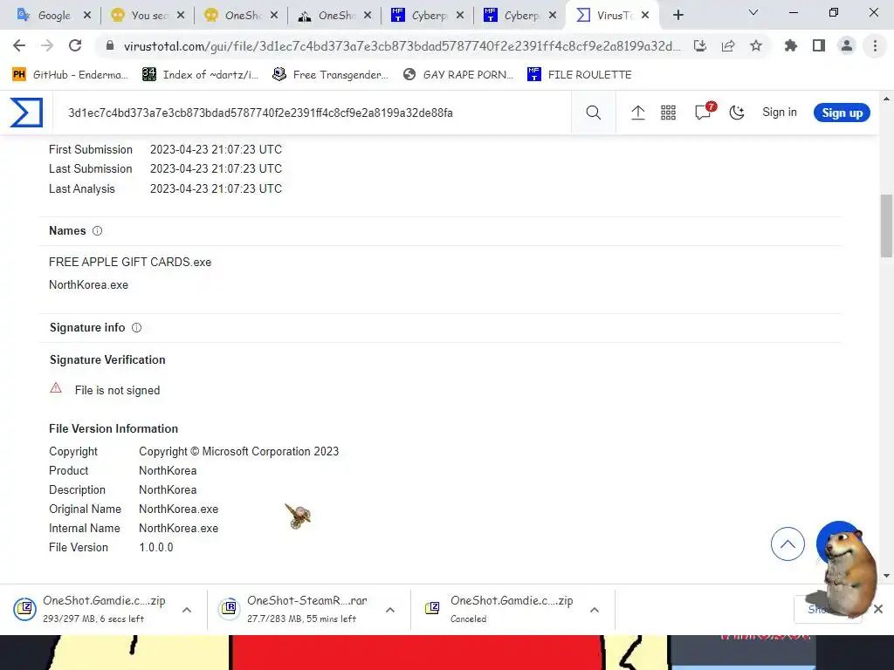
Task: Click the upload file arrow icon
Action: coord(637,113)
